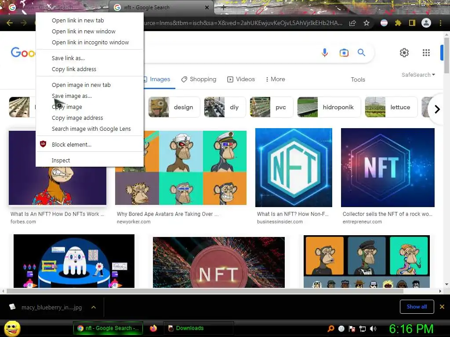Choose Open link in incognito window
Image resolution: width=450 pixels, height=337 pixels.
click(x=90, y=42)
